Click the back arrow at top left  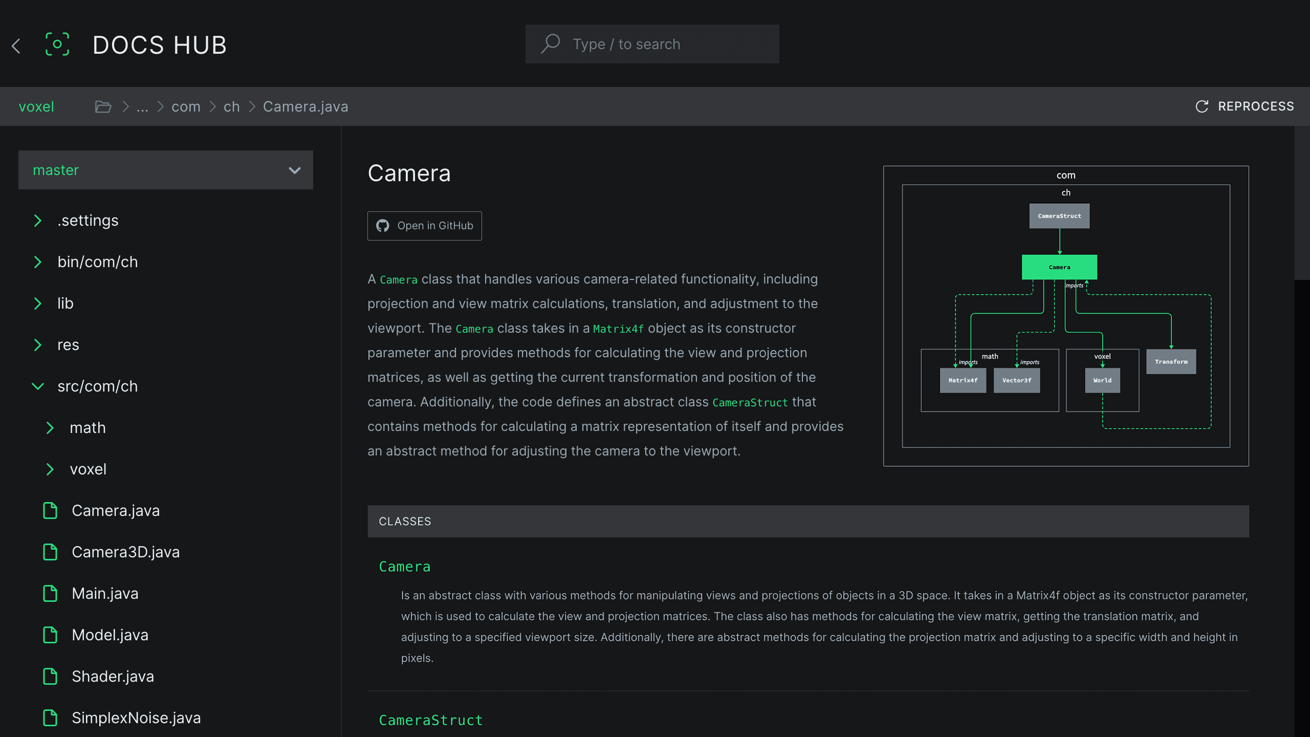(x=16, y=46)
